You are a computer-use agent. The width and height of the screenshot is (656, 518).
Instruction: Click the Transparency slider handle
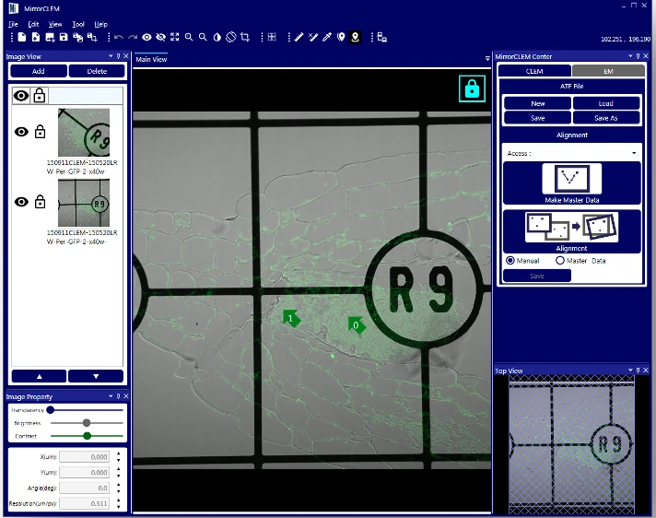pos(50,409)
